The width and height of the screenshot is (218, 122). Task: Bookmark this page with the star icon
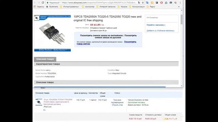click(x=143, y=3)
